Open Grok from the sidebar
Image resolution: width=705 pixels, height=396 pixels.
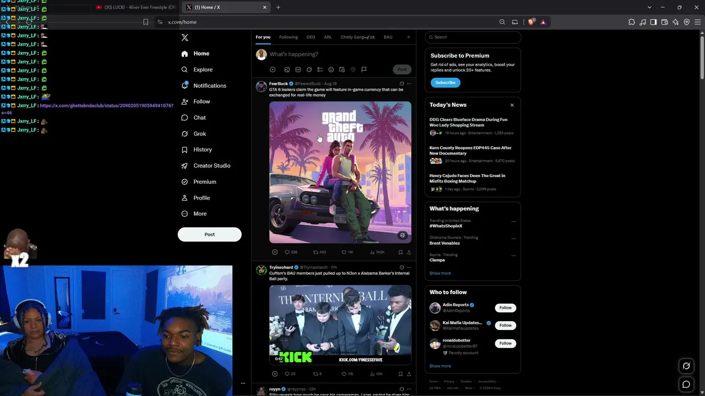pos(194,134)
